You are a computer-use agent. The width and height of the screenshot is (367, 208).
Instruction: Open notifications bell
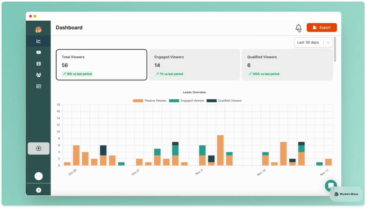pyautogui.click(x=298, y=28)
